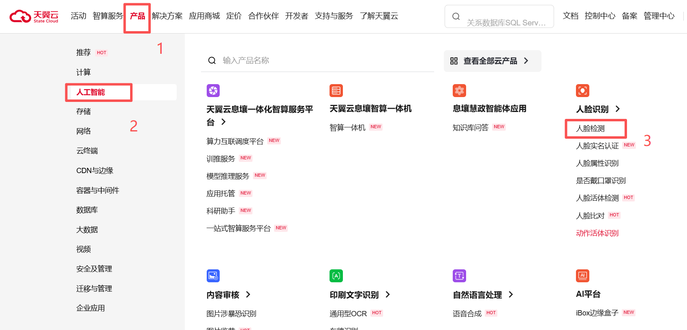
Task: Click the purple 自然语言处理 icon
Action: (x=459, y=276)
